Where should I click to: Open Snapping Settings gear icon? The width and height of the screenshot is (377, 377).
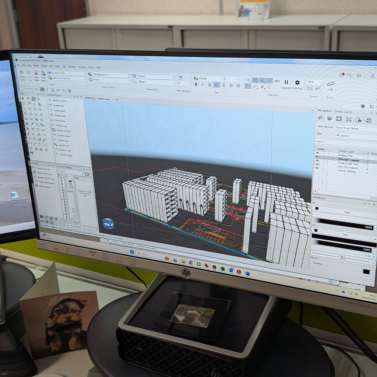point(297,83)
